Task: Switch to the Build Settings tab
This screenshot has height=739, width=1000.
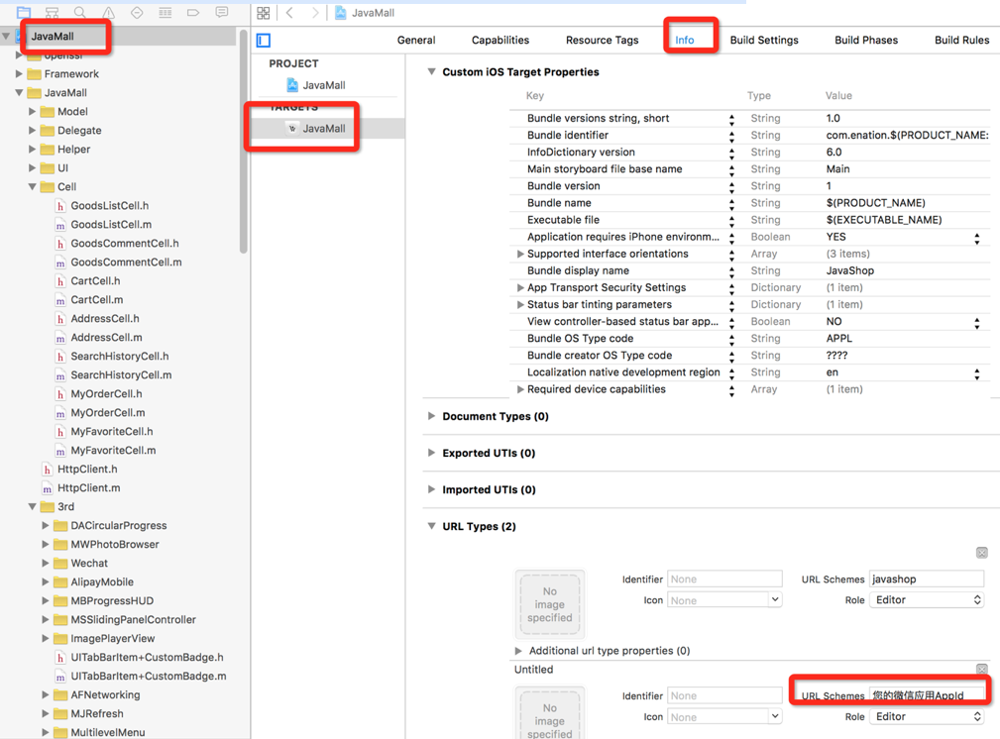Action: point(764,40)
